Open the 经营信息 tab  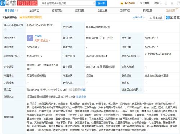pyautogui.click(x=80, y=10)
